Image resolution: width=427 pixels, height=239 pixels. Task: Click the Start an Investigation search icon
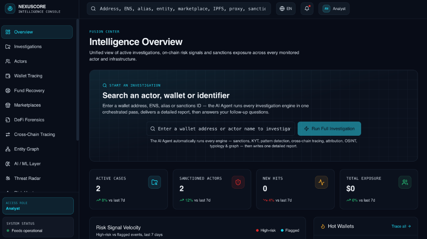pyautogui.click(x=105, y=85)
